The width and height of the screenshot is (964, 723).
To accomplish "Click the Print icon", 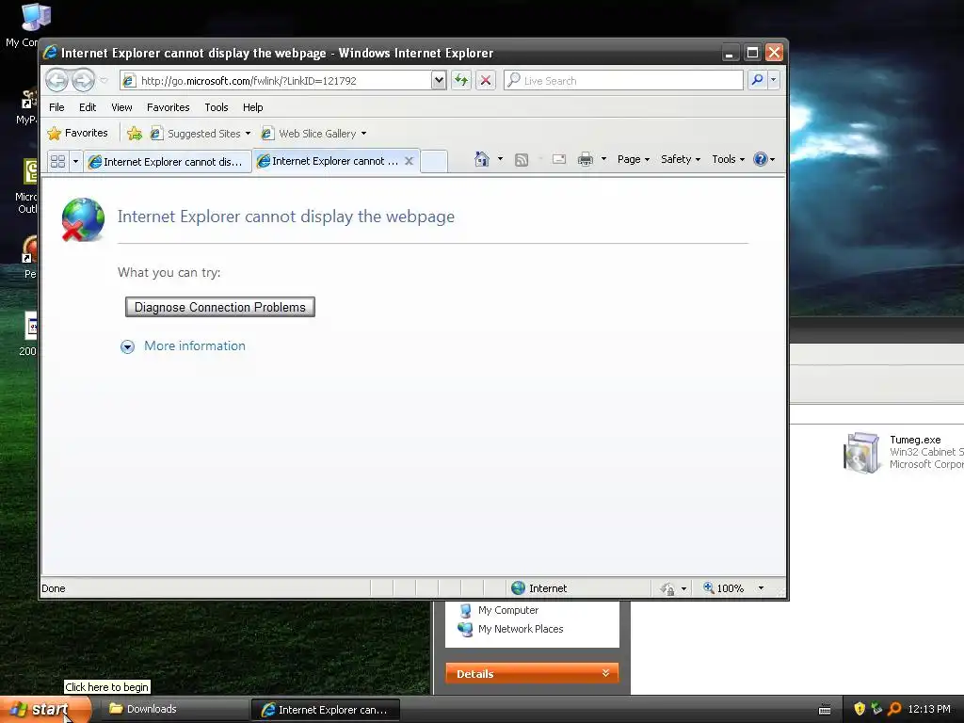I will coord(586,159).
